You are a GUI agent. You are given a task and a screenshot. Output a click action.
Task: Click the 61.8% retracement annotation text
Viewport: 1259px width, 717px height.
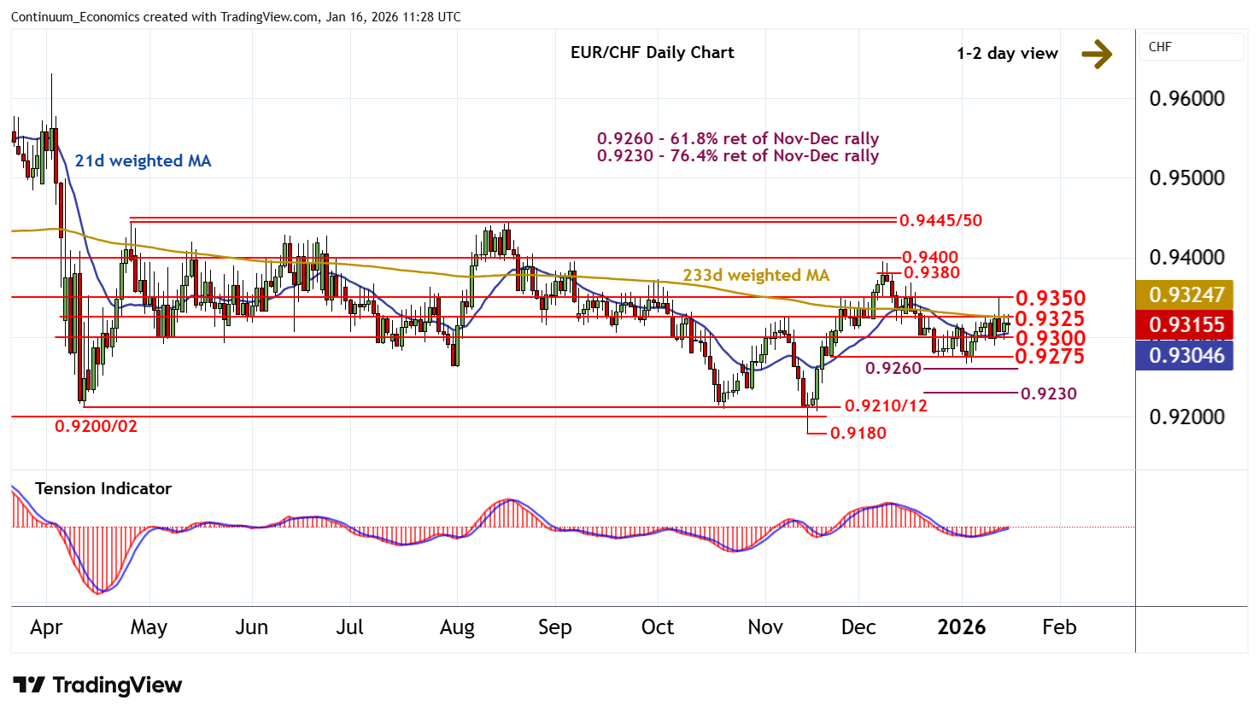[738, 138]
